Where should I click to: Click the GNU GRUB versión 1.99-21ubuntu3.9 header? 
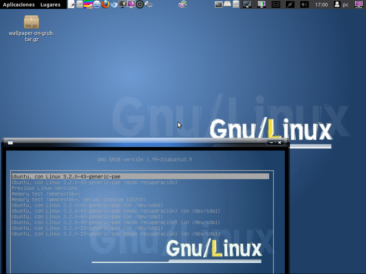tap(145, 159)
